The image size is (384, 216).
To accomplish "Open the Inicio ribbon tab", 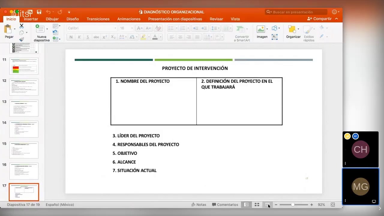I will point(11,19).
